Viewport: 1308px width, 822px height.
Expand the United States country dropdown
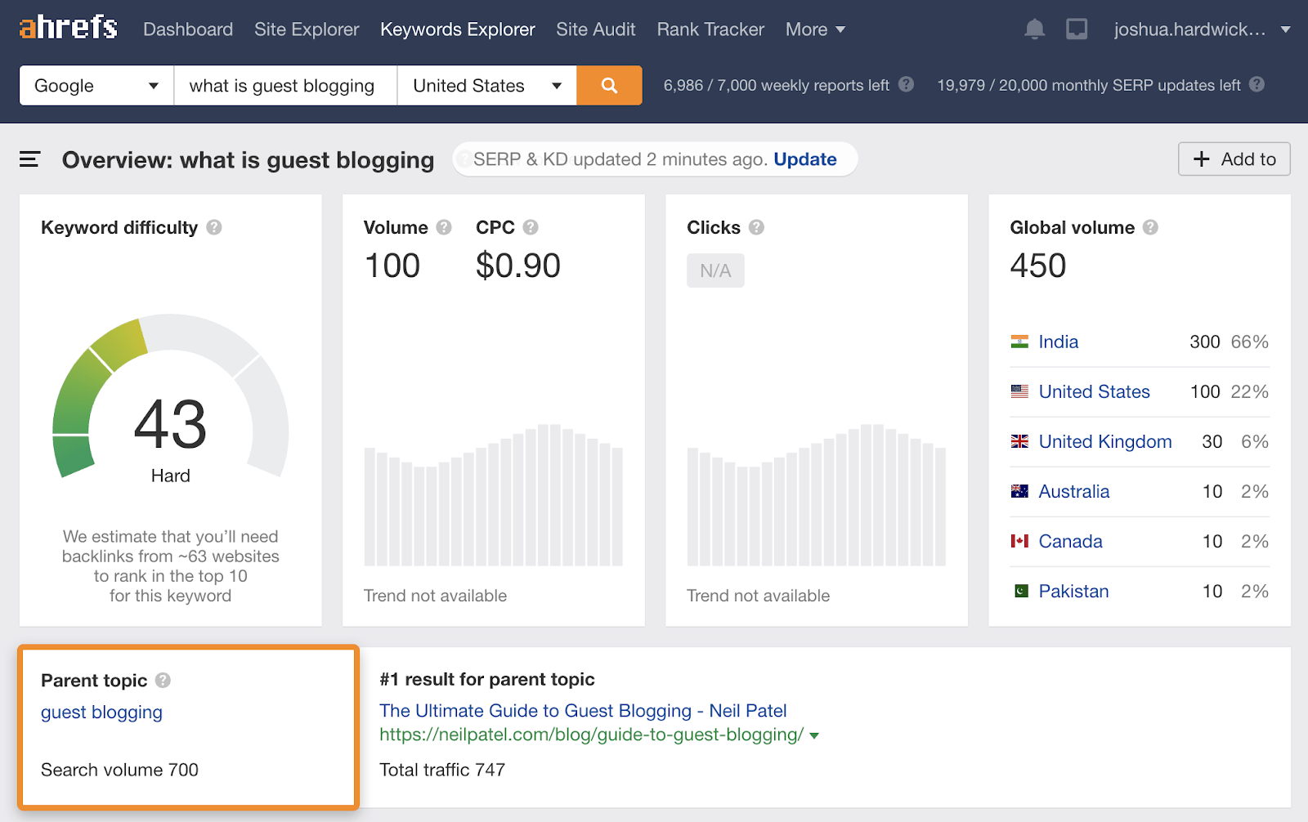click(x=486, y=86)
